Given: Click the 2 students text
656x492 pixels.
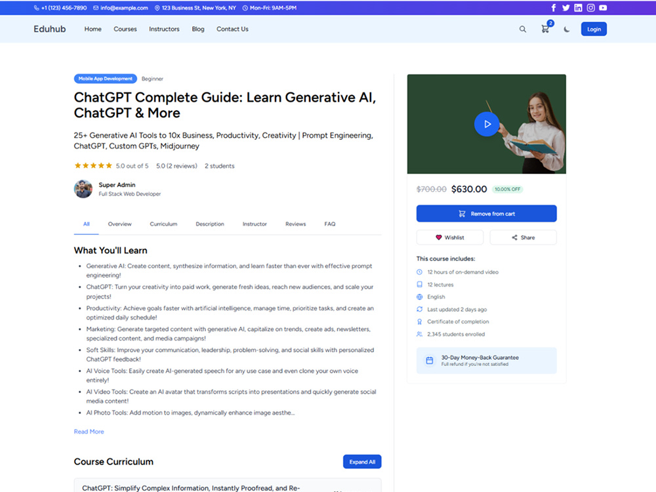Looking at the screenshot, I should 220,166.
